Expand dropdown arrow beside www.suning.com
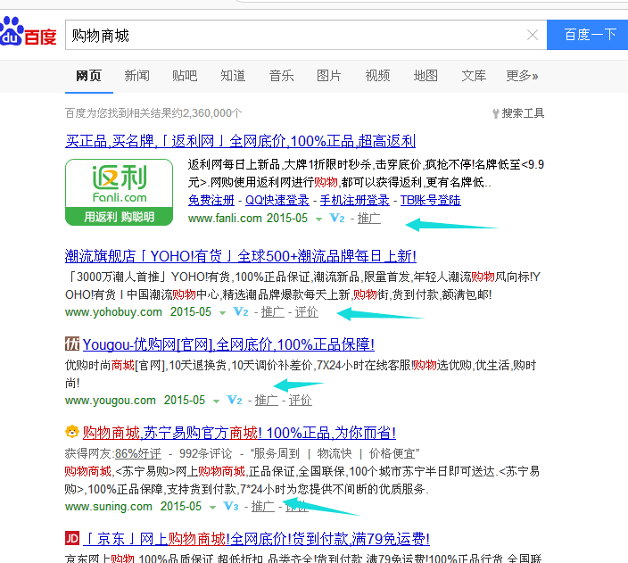This screenshot has height=563, width=628. (x=212, y=508)
